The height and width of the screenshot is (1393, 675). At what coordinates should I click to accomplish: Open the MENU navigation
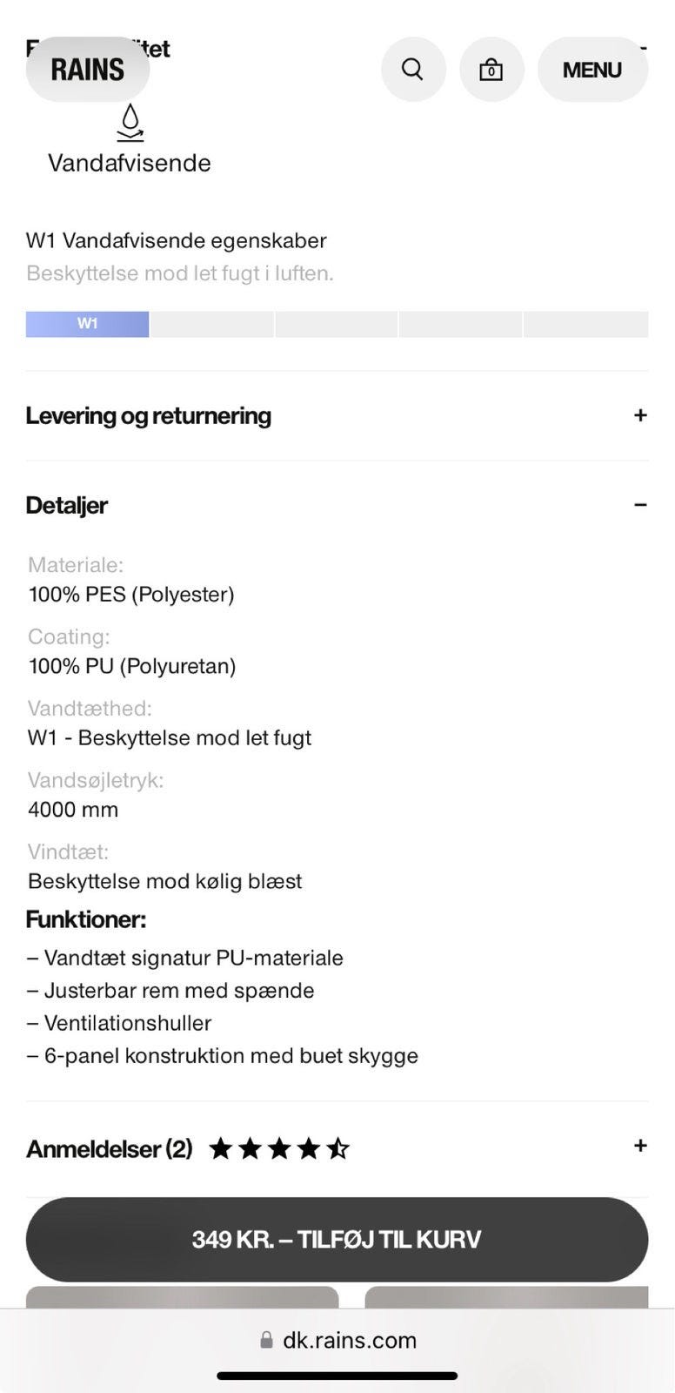click(x=592, y=70)
